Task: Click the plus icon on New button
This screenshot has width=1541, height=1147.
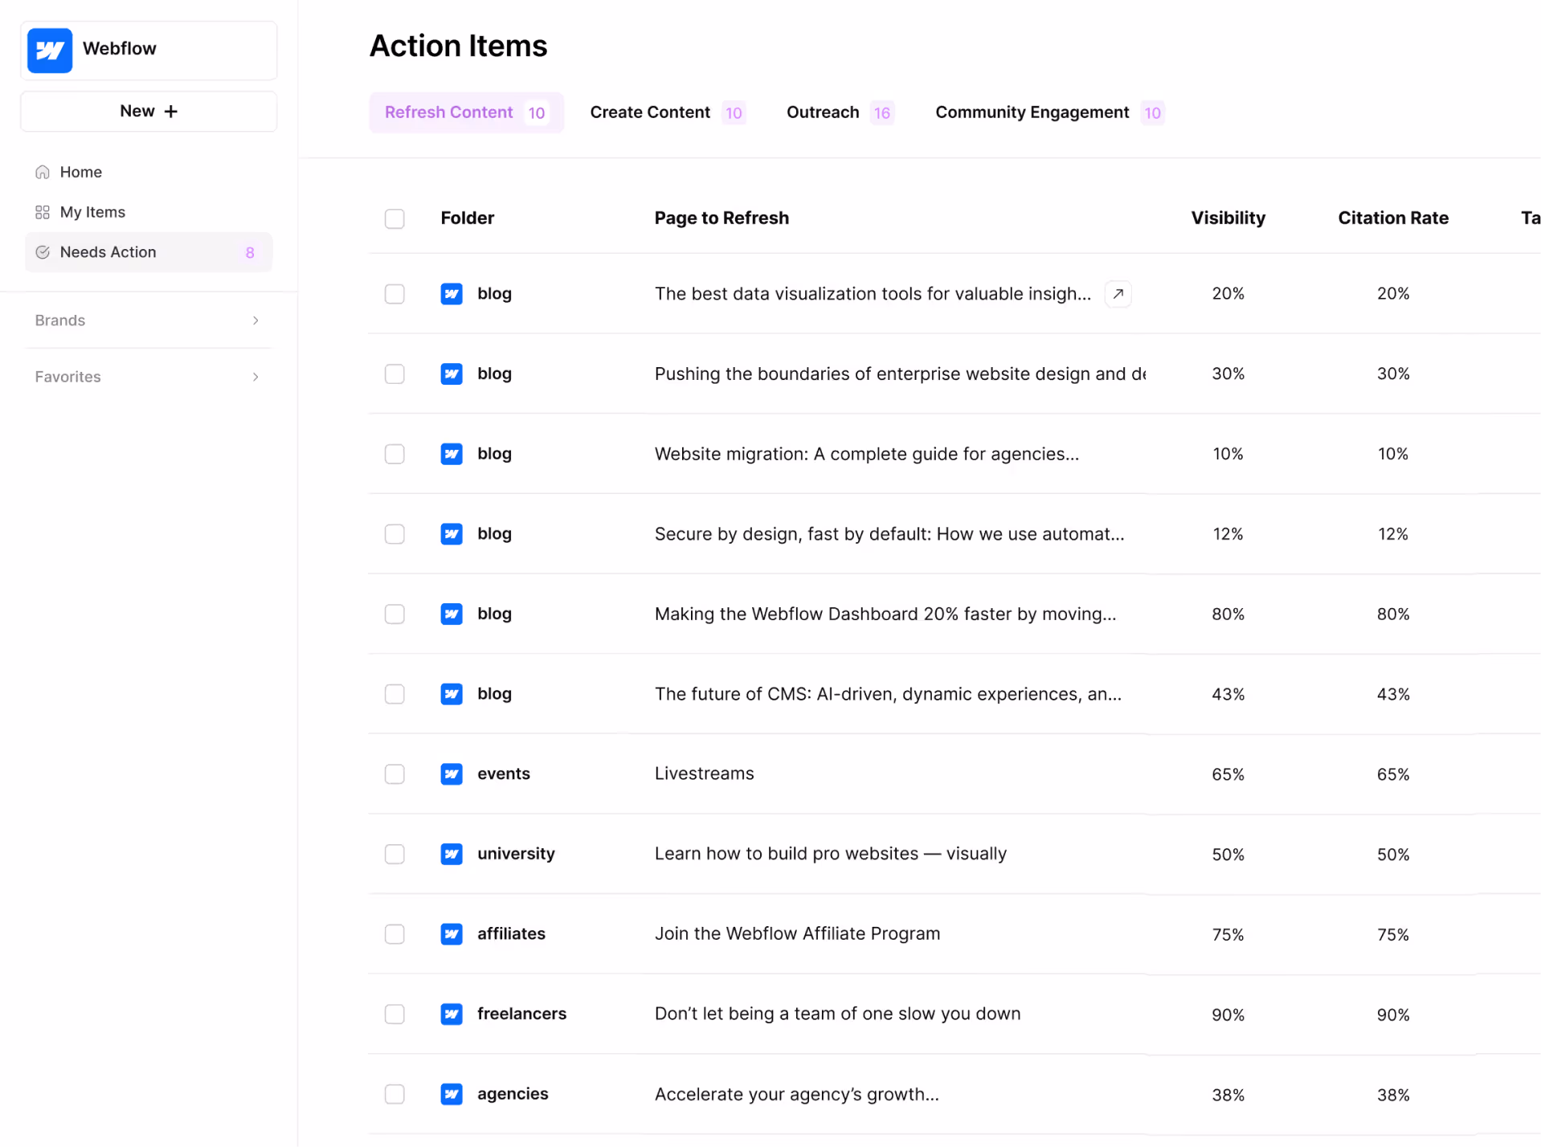Action: pyautogui.click(x=171, y=112)
